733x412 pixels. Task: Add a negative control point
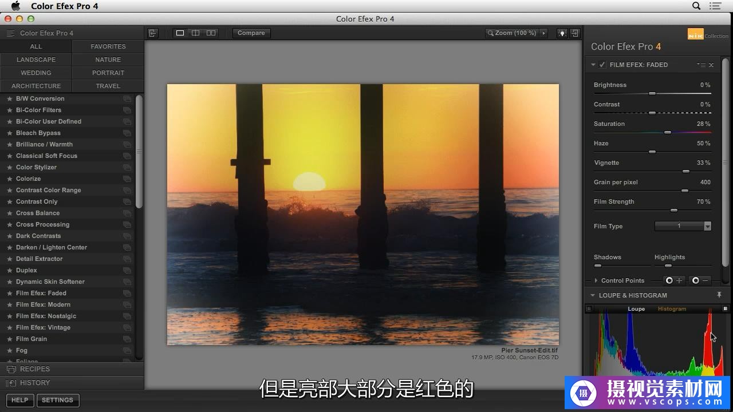pyautogui.click(x=700, y=280)
